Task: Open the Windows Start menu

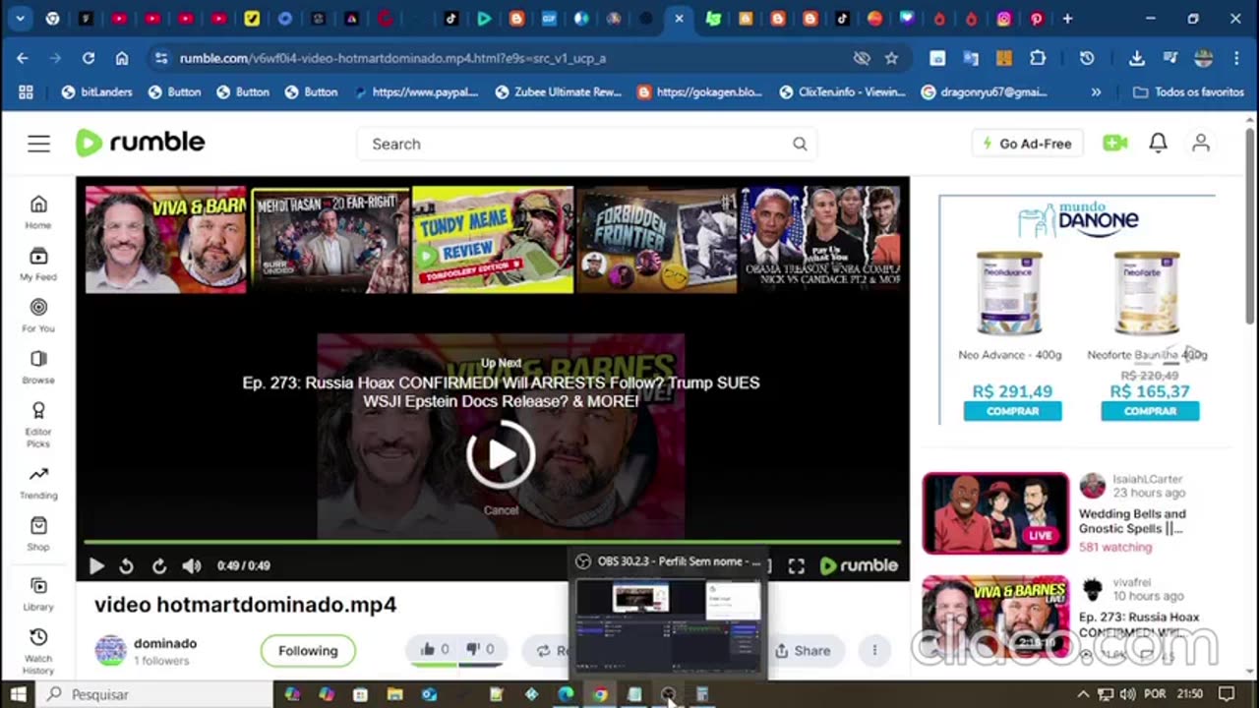Action: [x=19, y=694]
